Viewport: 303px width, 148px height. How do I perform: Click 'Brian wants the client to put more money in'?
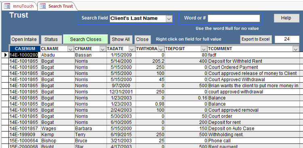[x=254, y=85]
